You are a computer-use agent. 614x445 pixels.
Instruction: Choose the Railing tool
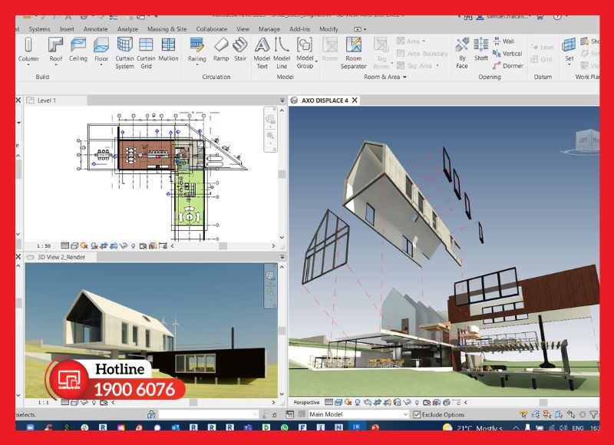(196, 50)
